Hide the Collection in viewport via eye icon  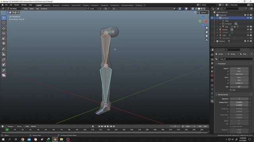tap(248, 15)
